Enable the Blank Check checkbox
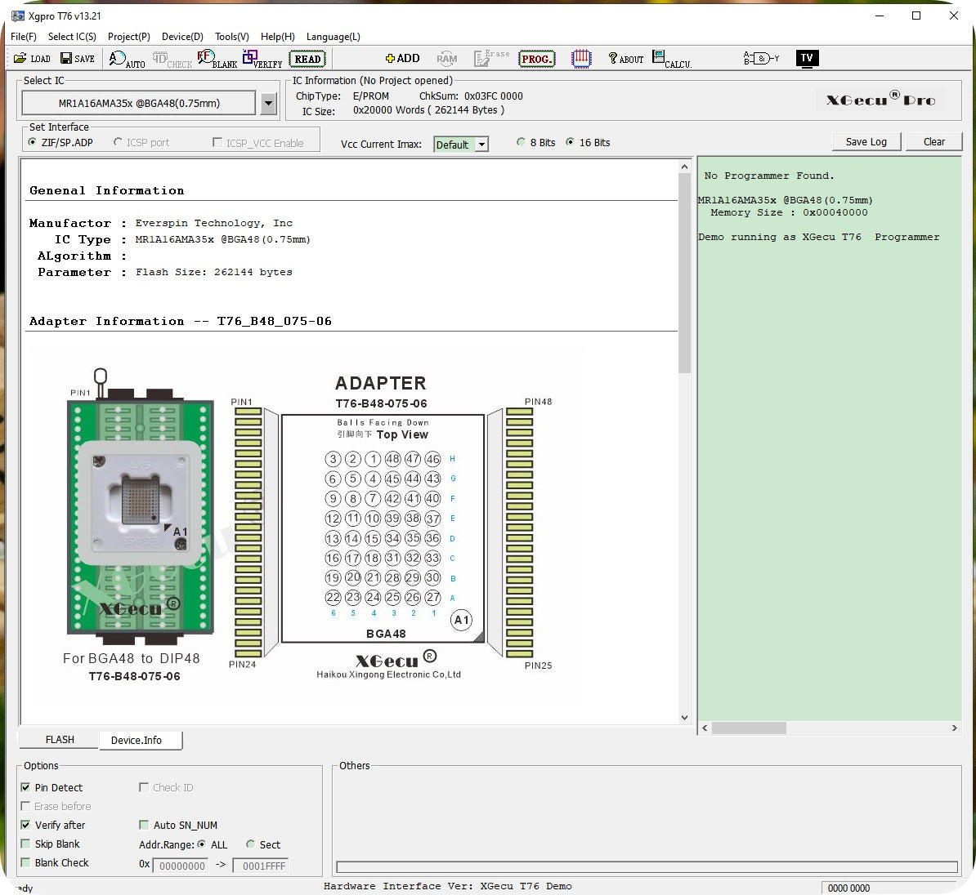The image size is (976, 895). pos(25,862)
